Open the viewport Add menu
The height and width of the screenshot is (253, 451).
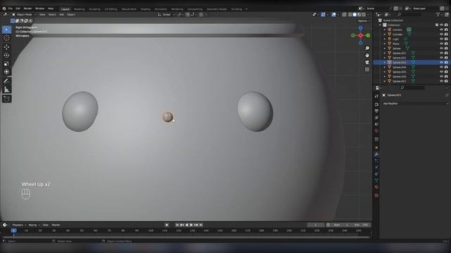(x=61, y=14)
